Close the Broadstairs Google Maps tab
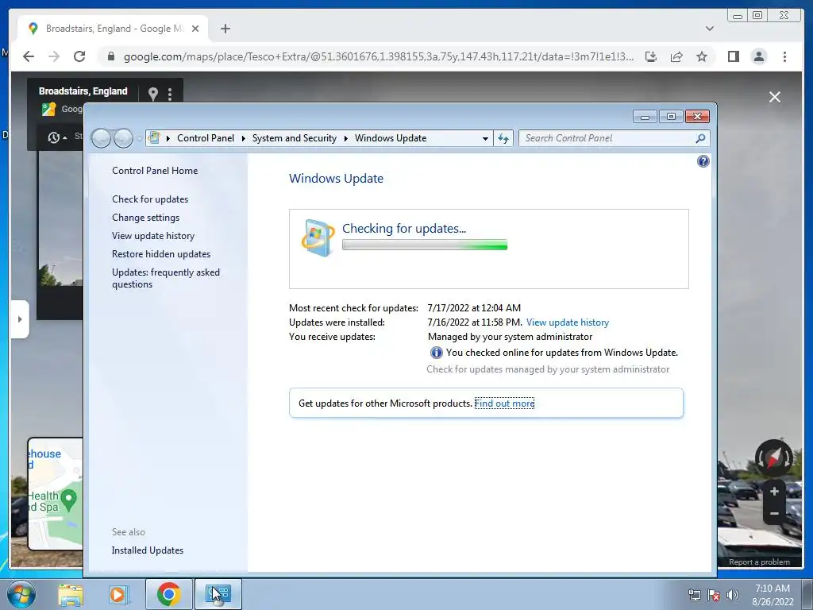 (195, 29)
